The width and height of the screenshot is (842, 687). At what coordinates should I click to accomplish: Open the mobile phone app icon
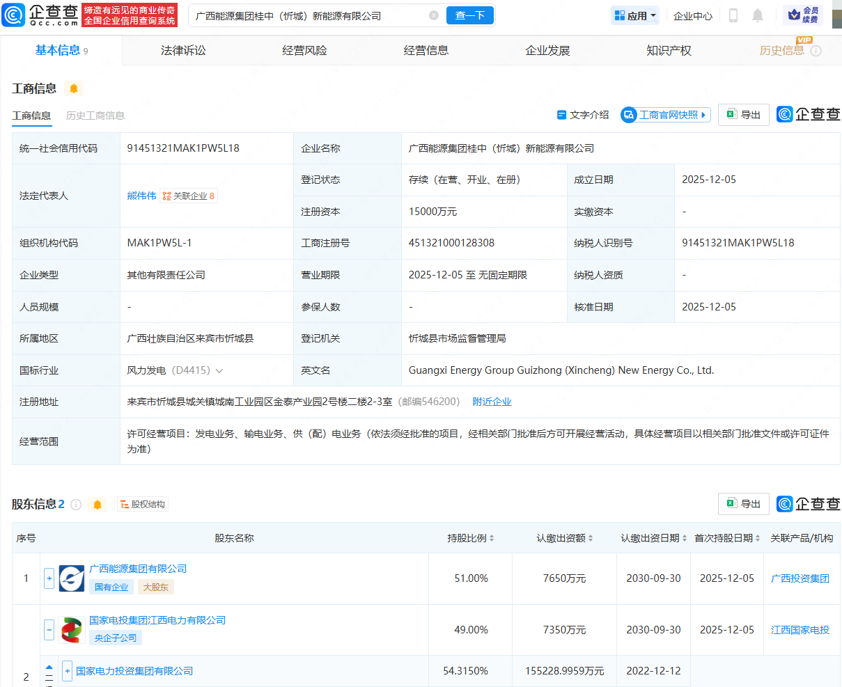click(x=733, y=15)
